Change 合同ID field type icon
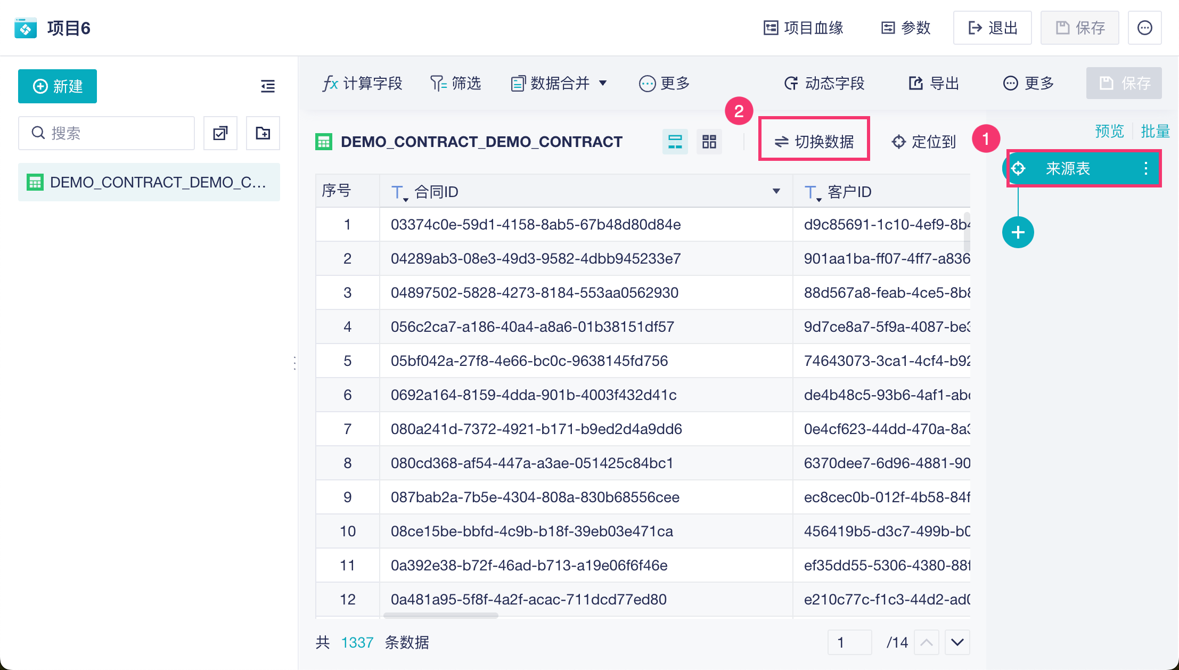The height and width of the screenshot is (670, 1179). coord(398,192)
